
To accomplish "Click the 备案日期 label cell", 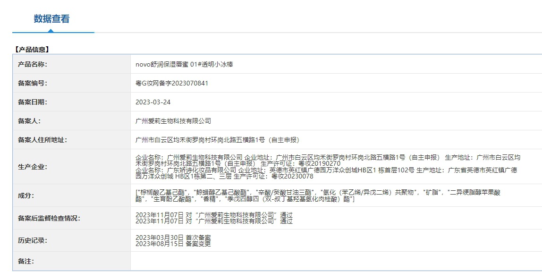I will [x=72, y=102].
